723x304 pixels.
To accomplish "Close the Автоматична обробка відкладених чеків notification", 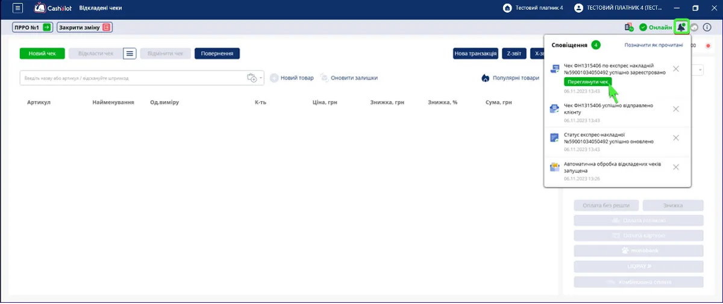I will [x=676, y=167].
